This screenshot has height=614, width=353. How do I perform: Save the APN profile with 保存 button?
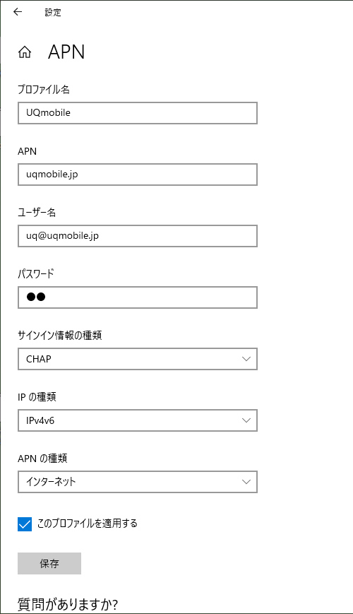[x=49, y=564]
